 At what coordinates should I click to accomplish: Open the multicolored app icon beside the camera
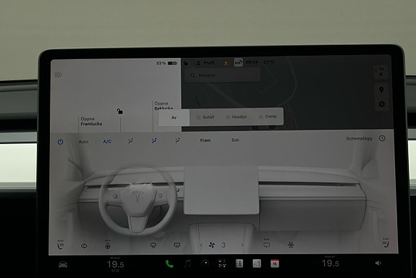pyautogui.click(x=222, y=264)
